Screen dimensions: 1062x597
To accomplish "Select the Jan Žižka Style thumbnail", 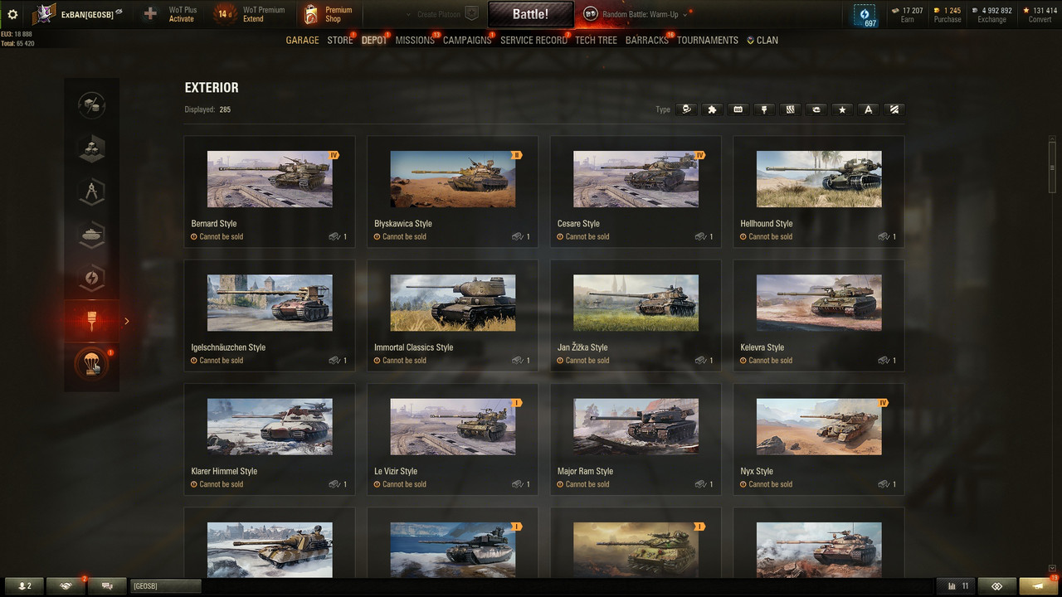I will (x=636, y=303).
